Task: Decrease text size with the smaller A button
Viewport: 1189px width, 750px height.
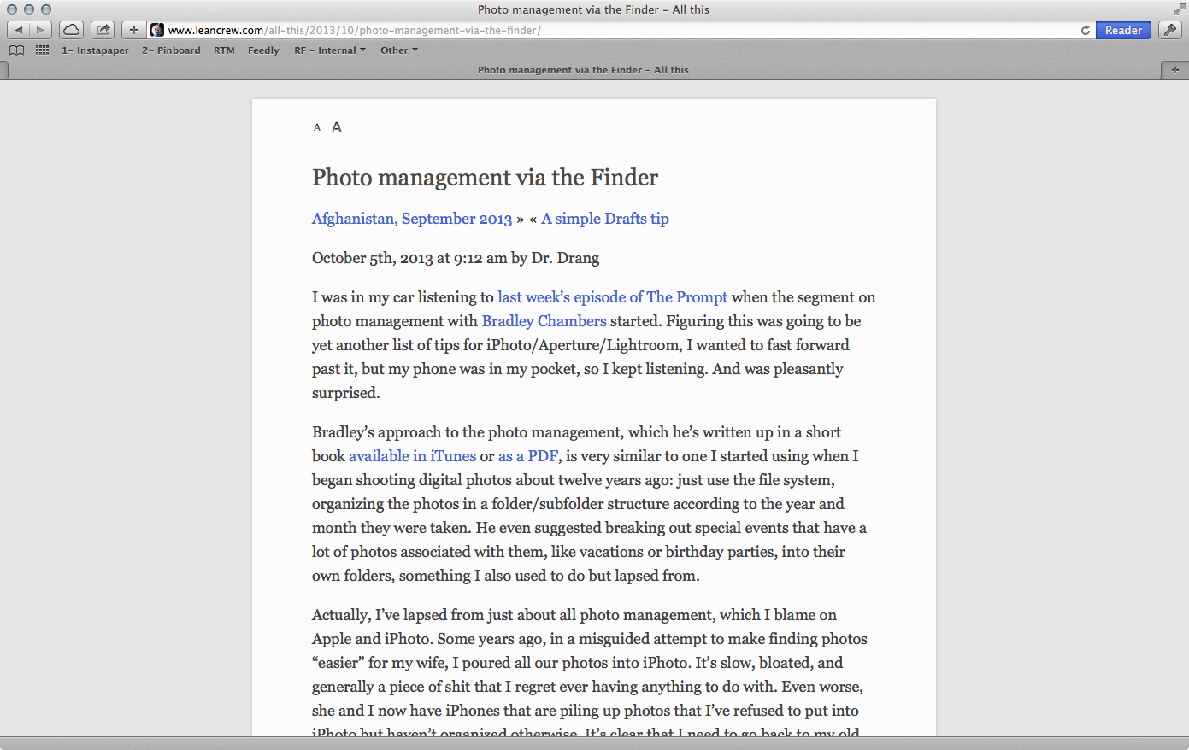Action: (x=316, y=126)
